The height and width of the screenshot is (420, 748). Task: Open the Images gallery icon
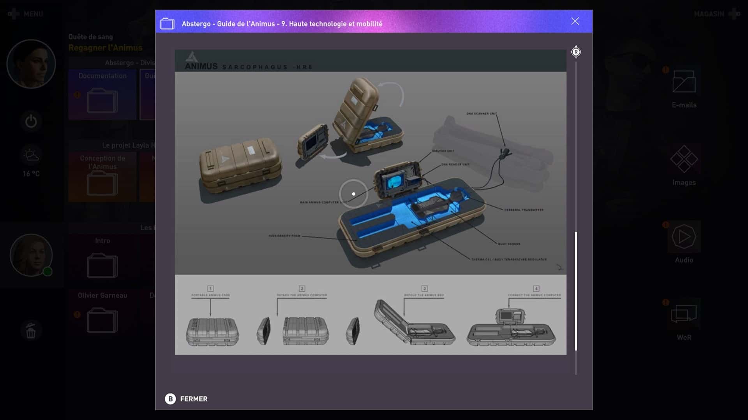(x=684, y=159)
